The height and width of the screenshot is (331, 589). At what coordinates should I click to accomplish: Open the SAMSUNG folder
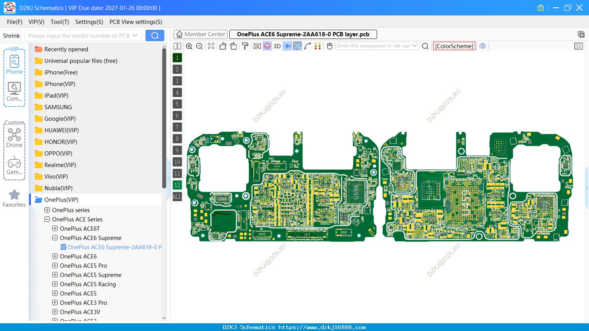[x=53, y=107]
